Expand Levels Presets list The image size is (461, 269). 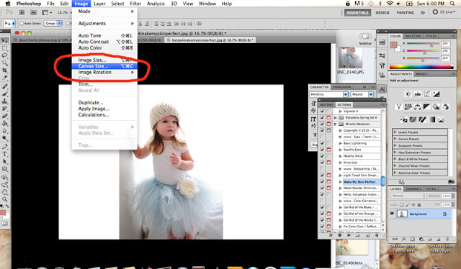click(395, 132)
